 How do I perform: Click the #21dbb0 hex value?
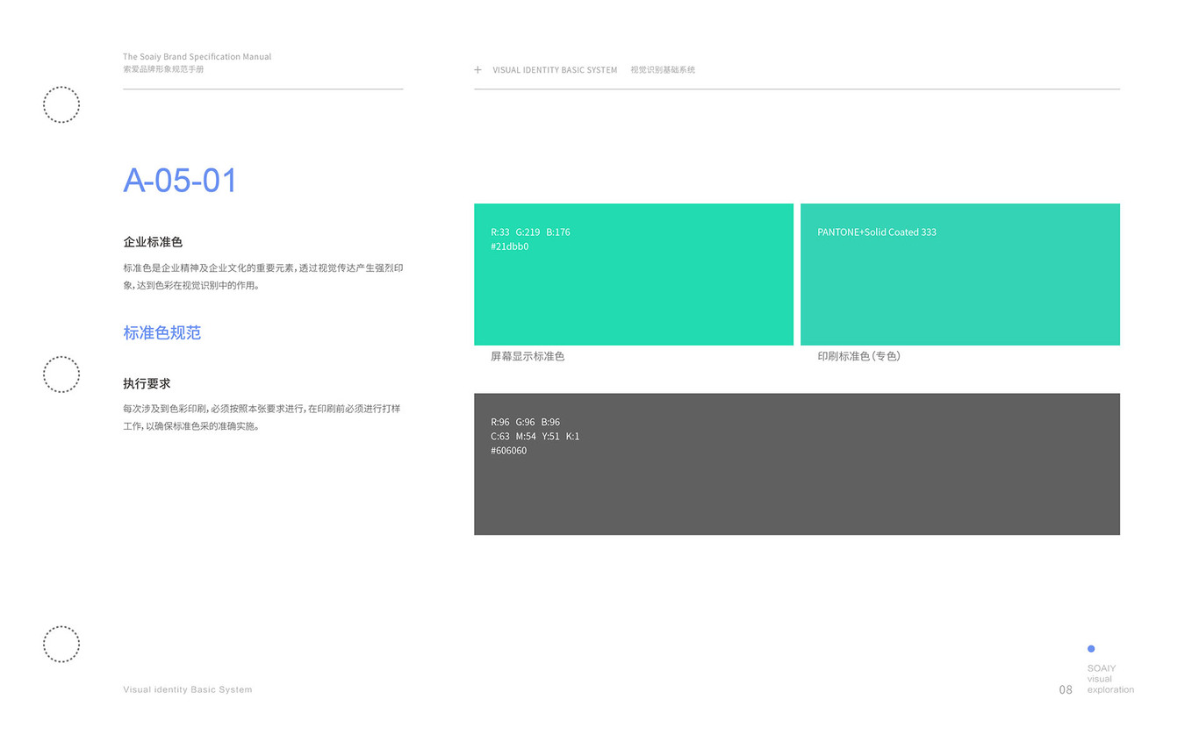[510, 246]
